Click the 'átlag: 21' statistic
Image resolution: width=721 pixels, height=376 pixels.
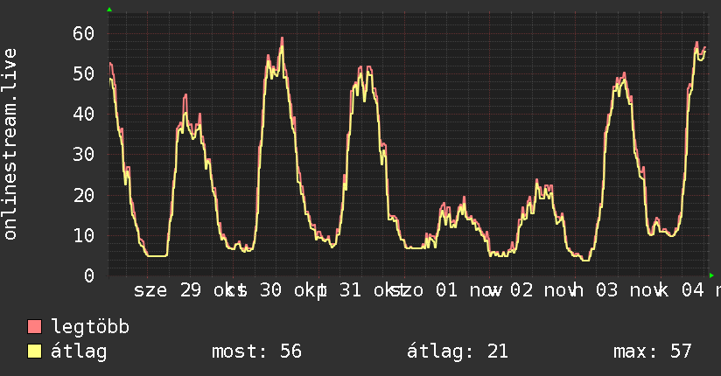[x=458, y=352]
